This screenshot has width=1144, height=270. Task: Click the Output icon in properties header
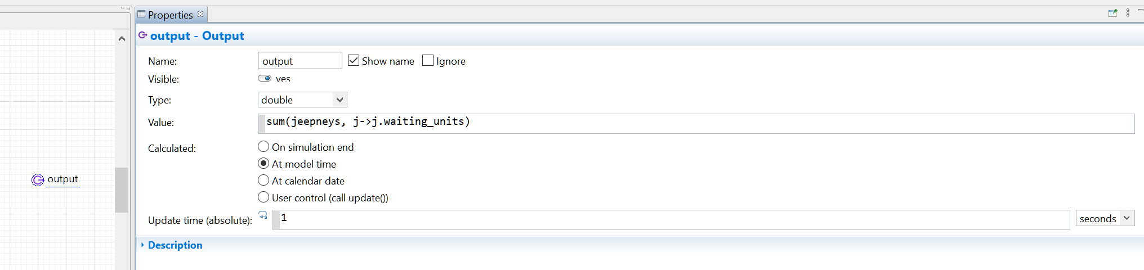143,35
